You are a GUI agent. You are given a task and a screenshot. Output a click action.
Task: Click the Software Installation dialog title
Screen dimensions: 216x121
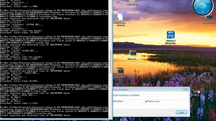pos(121,90)
